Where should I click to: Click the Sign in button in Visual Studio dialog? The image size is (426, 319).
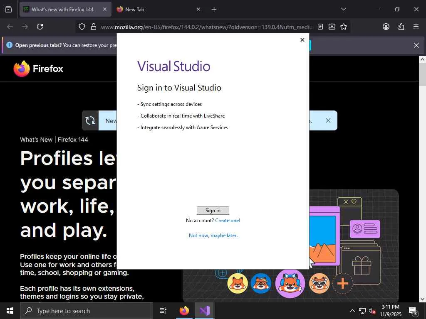click(x=213, y=210)
